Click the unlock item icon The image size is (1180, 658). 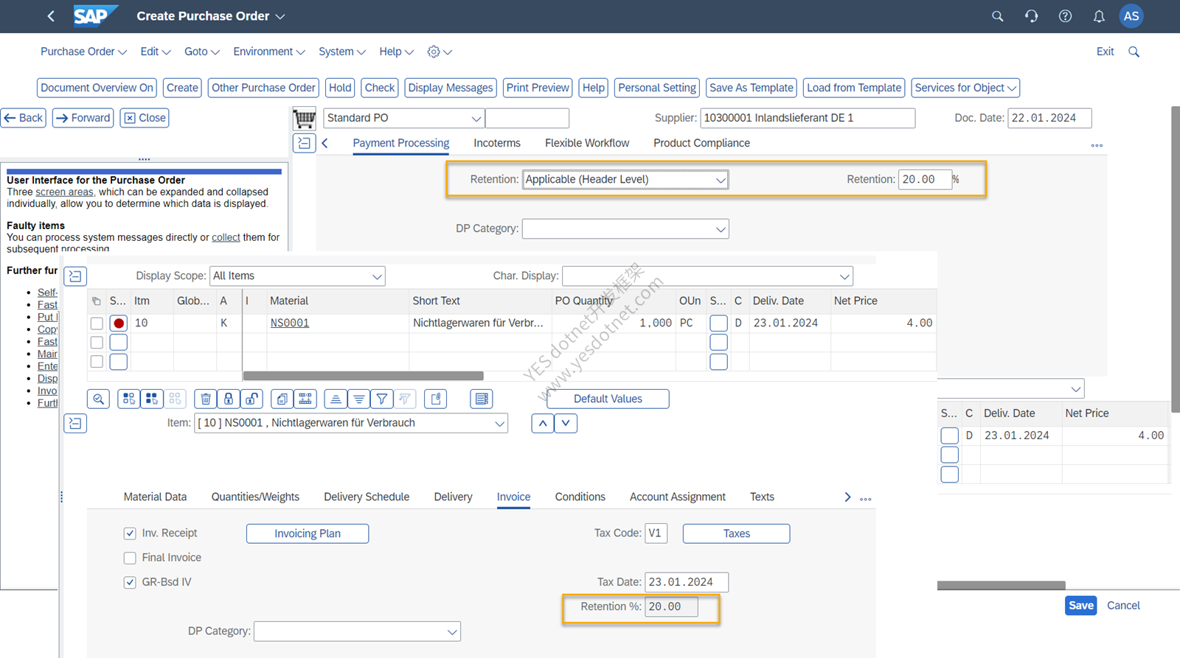click(252, 399)
